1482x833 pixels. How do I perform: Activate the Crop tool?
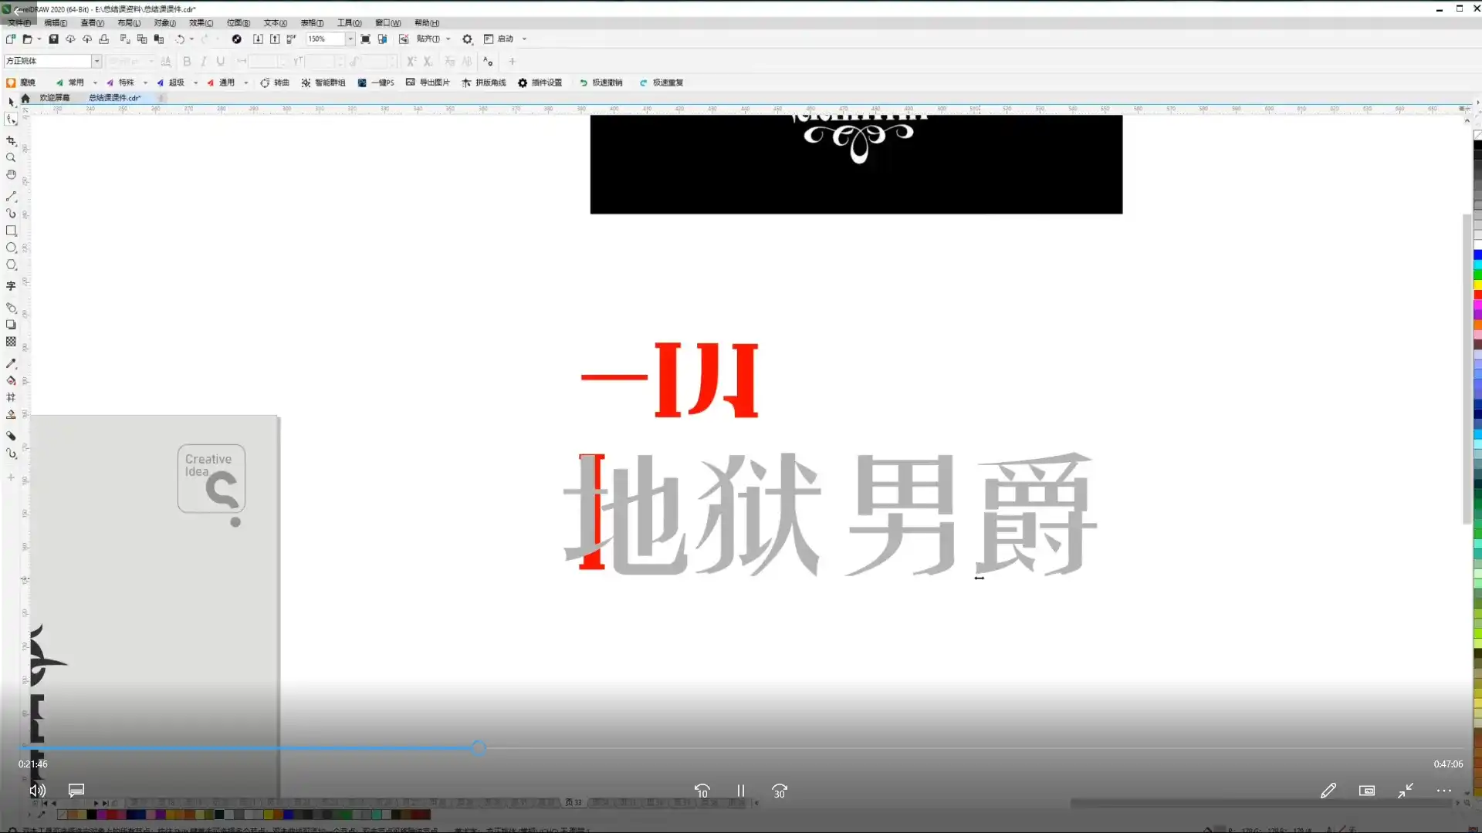click(11, 140)
